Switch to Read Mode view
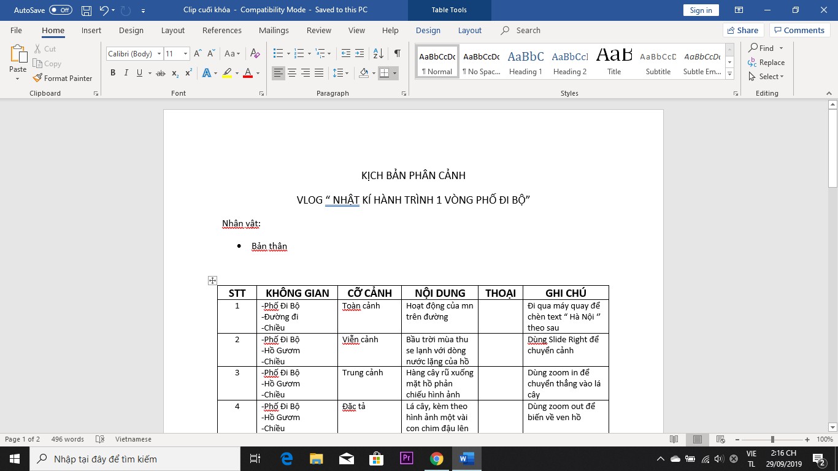The width and height of the screenshot is (838, 471). tap(674, 439)
